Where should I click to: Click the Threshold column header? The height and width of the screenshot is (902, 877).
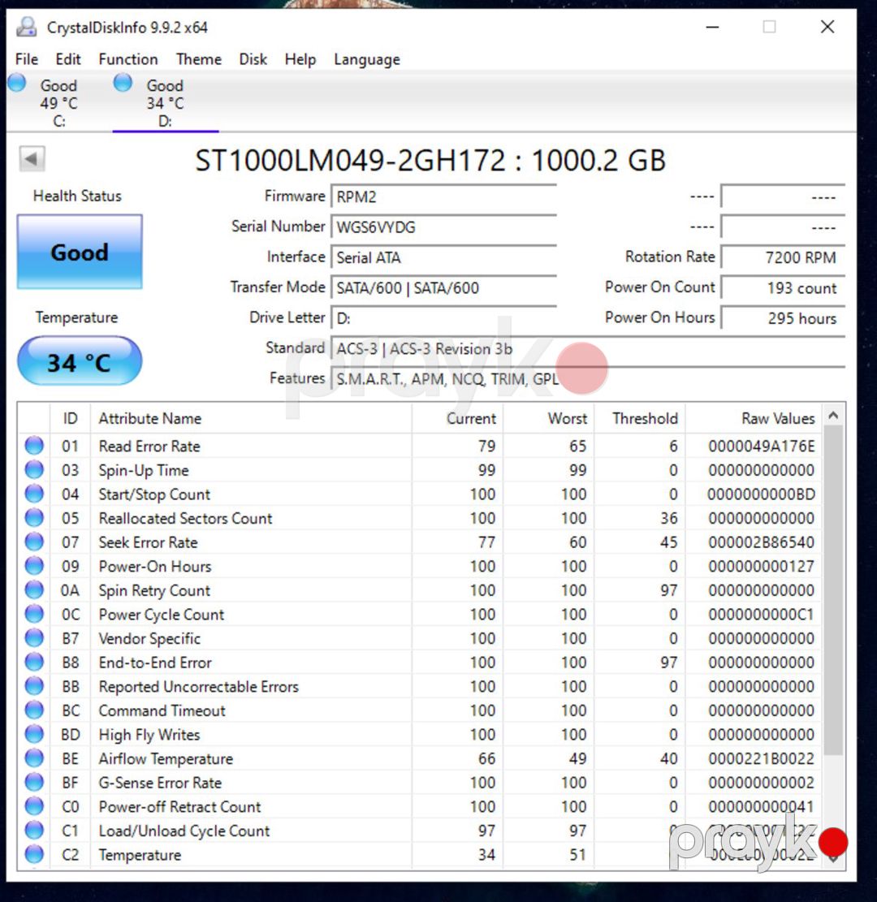pos(639,418)
